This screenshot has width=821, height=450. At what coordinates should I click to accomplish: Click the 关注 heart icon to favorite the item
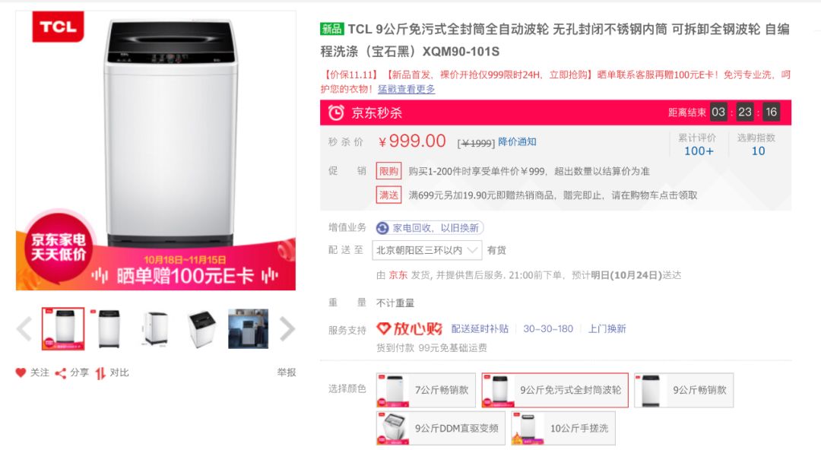click(21, 372)
